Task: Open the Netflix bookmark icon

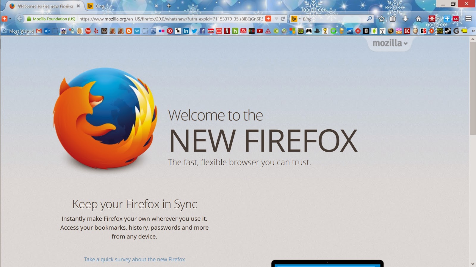Action: (227, 31)
